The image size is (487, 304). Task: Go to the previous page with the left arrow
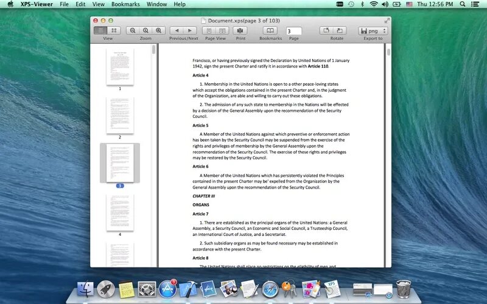click(177, 30)
